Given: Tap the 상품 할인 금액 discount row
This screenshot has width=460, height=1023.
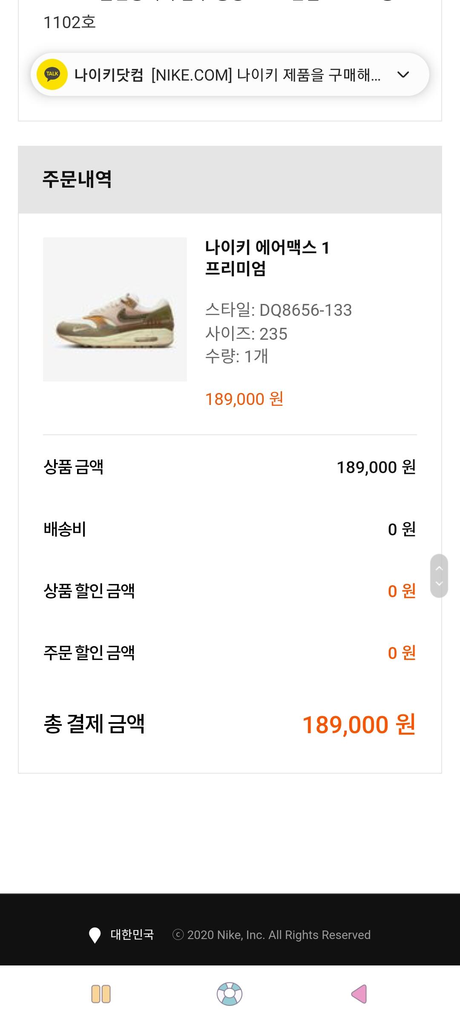Looking at the screenshot, I should (x=230, y=591).
